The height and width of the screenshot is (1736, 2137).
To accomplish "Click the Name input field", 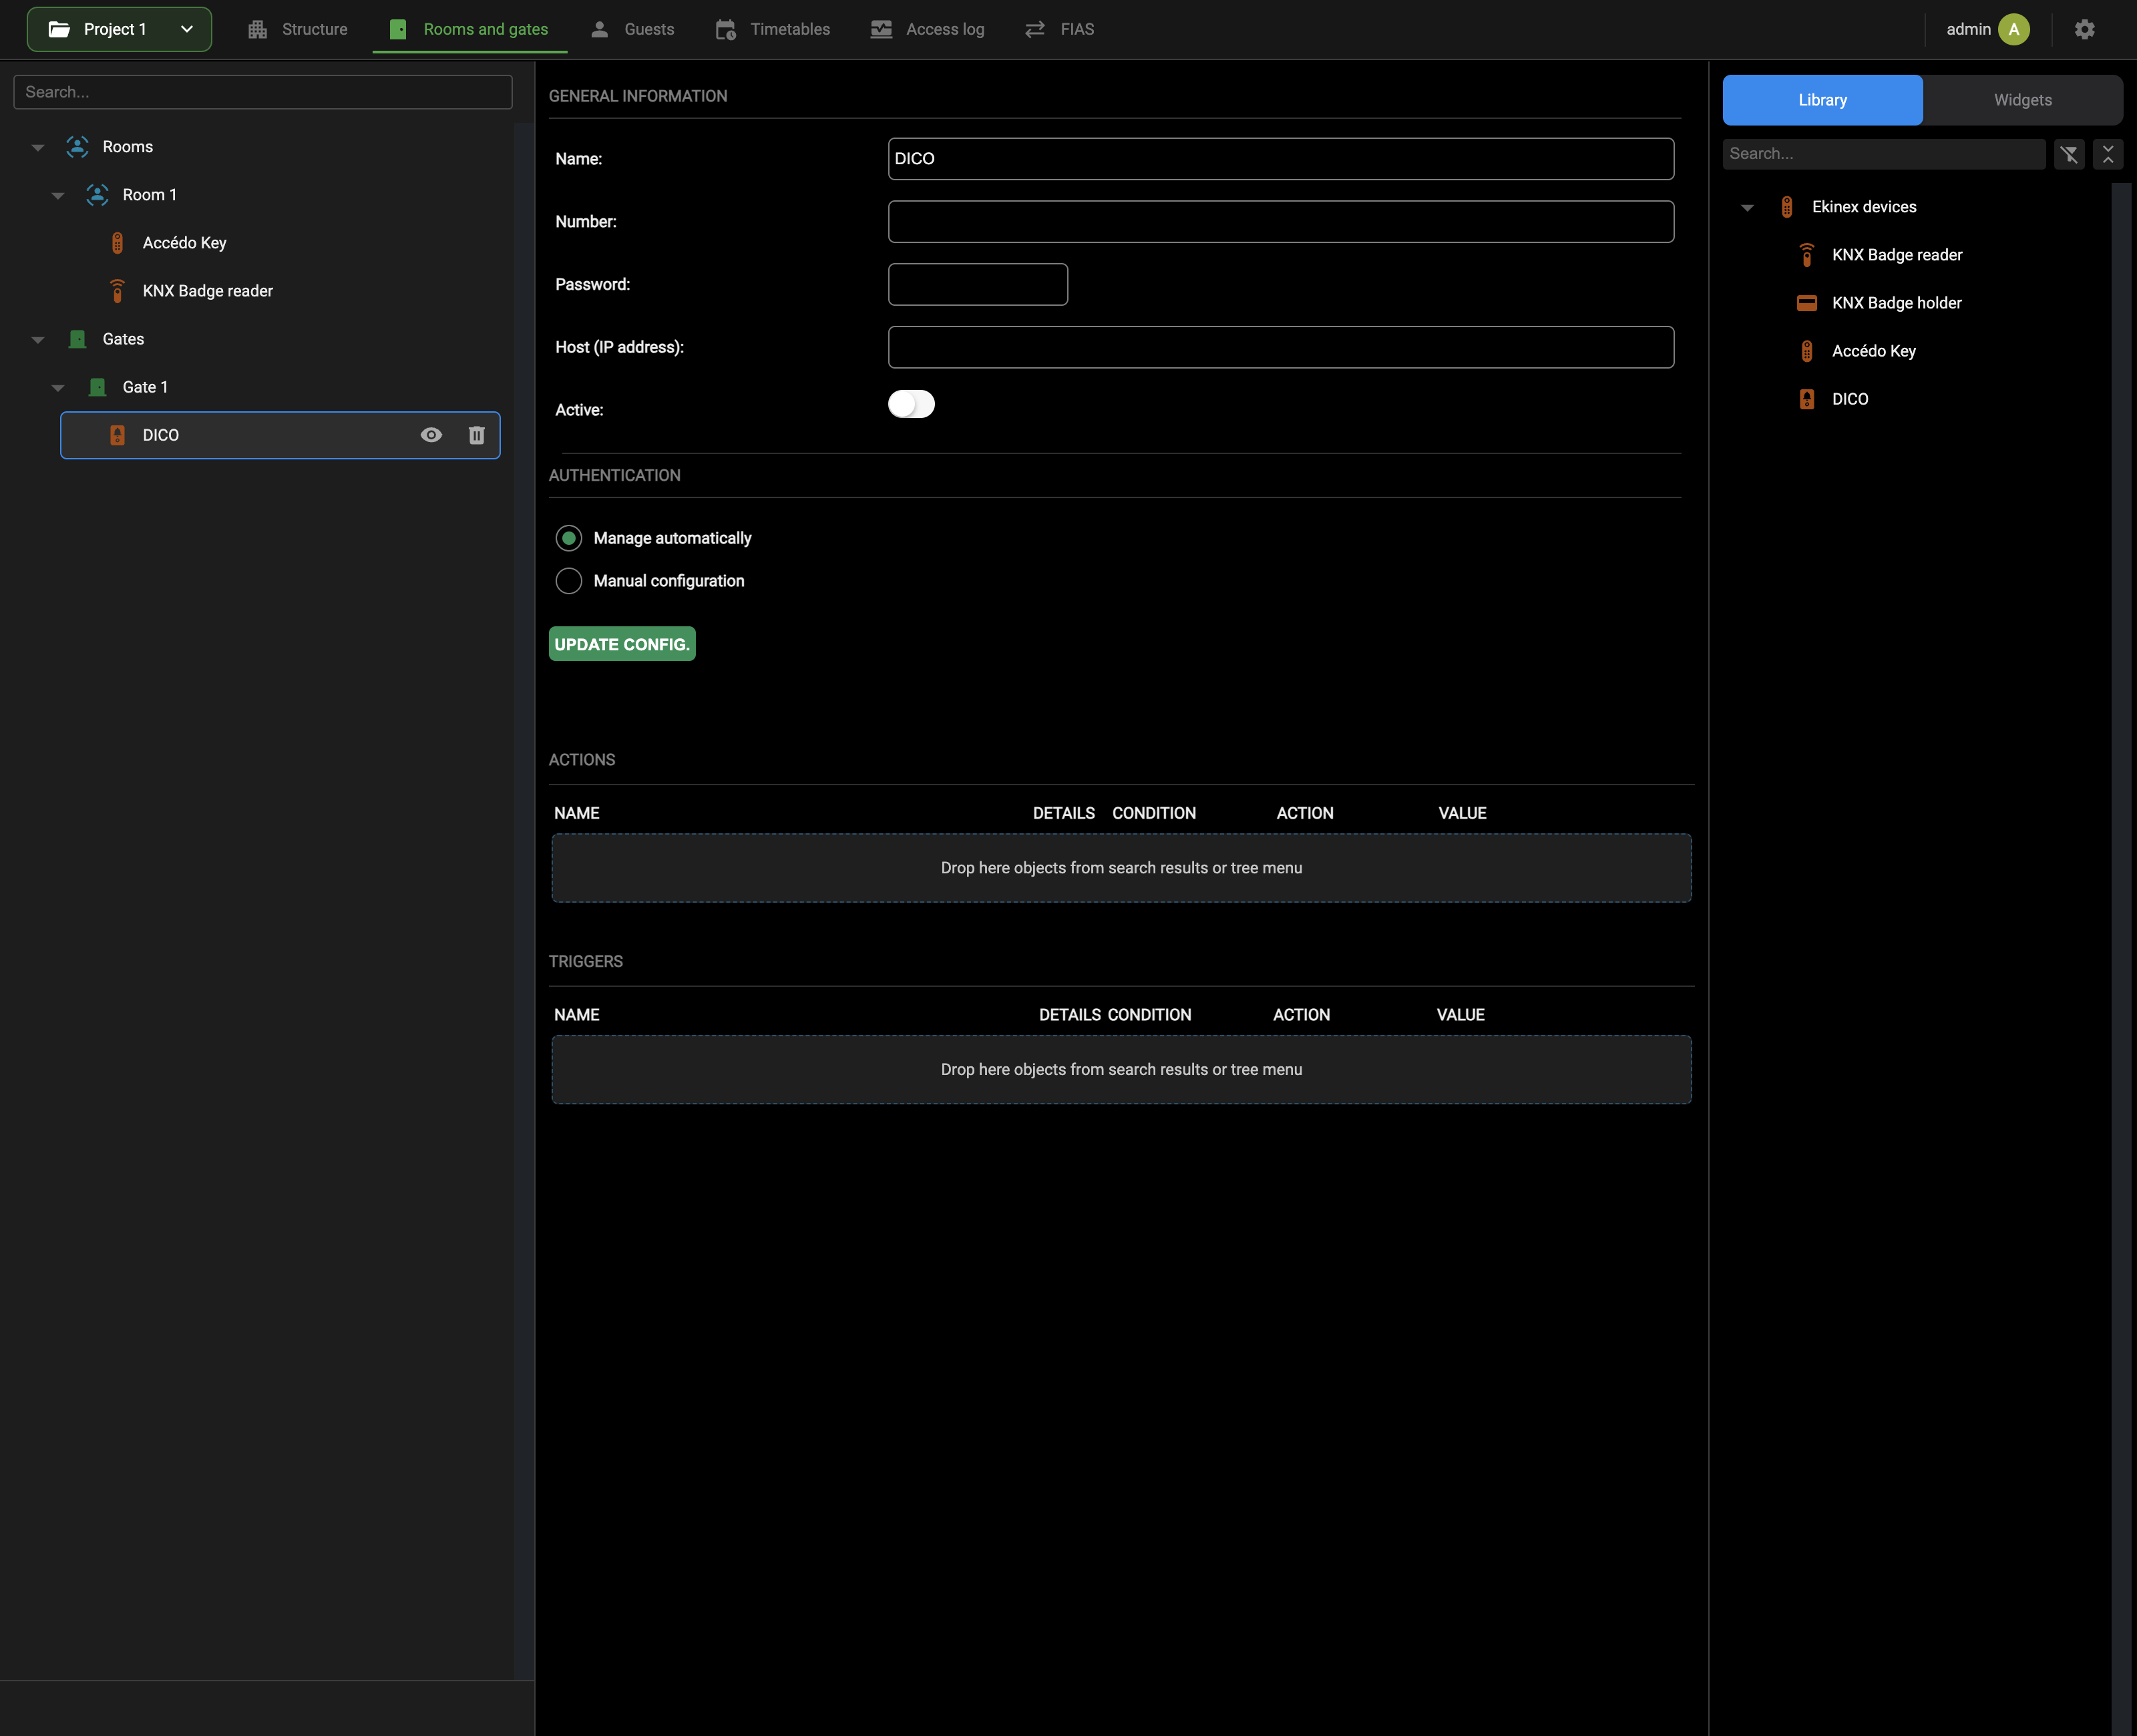I will click(x=1281, y=159).
